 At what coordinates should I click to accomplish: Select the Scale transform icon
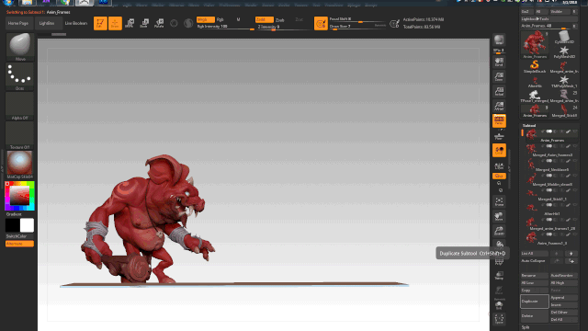click(x=144, y=23)
